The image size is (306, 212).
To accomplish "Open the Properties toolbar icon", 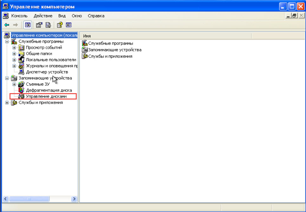I will 39,25.
